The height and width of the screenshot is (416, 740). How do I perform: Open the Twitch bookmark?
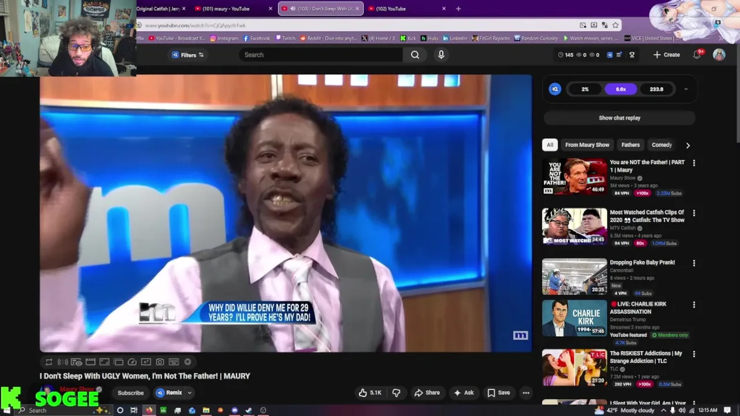click(x=285, y=38)
